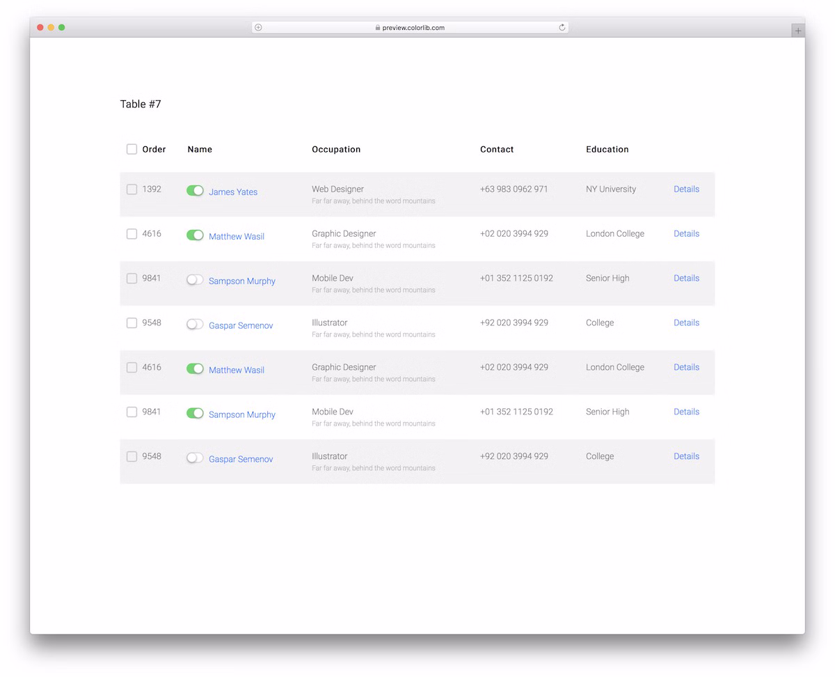Tick the checkbox for order 1392

(132, 189)
